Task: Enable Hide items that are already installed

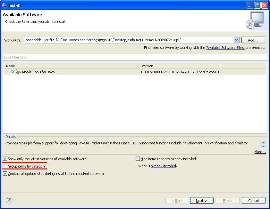Action: coord(138,159)
